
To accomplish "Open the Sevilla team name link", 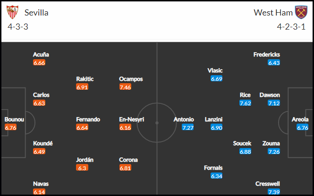I will 36,13.
